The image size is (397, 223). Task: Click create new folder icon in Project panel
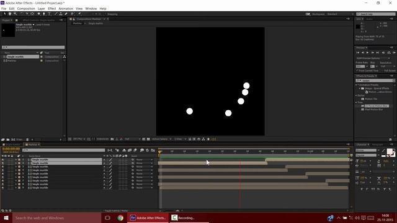(x=8, y=139)
